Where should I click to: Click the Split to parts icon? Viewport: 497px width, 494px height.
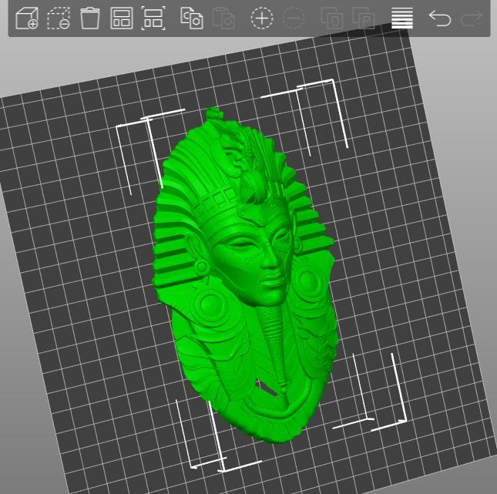click(x=364, y=18)
